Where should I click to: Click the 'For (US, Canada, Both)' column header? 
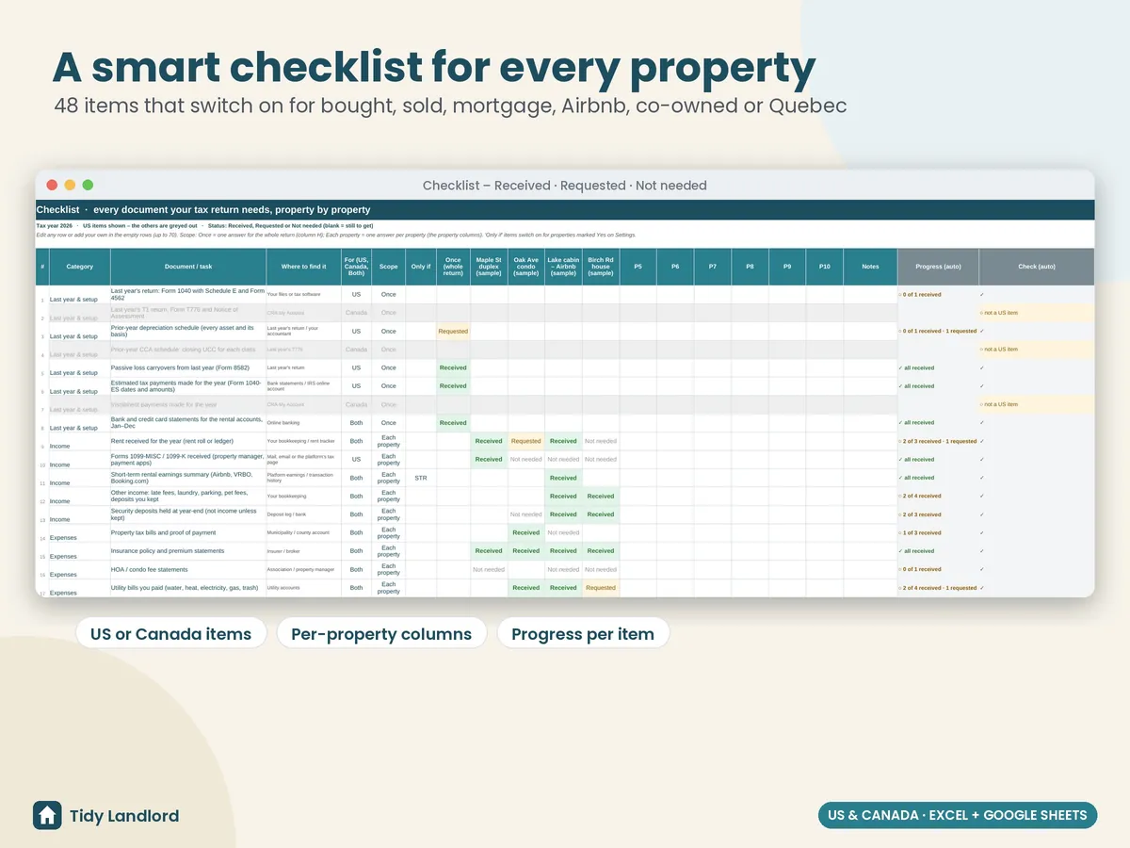356,267
